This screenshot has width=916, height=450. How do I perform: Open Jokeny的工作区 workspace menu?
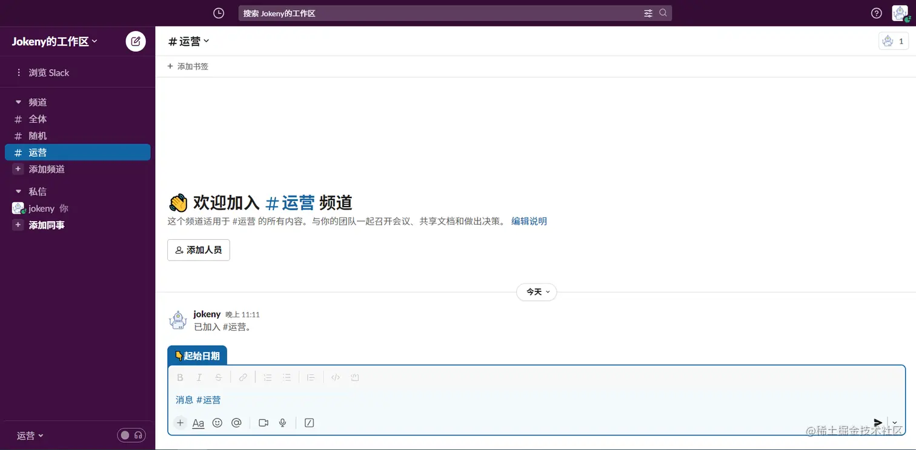point(55,41)
